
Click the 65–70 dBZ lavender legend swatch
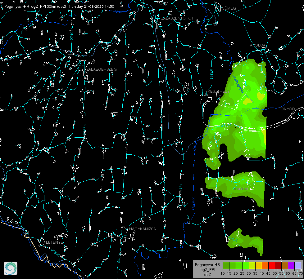[x=297, y=266]
